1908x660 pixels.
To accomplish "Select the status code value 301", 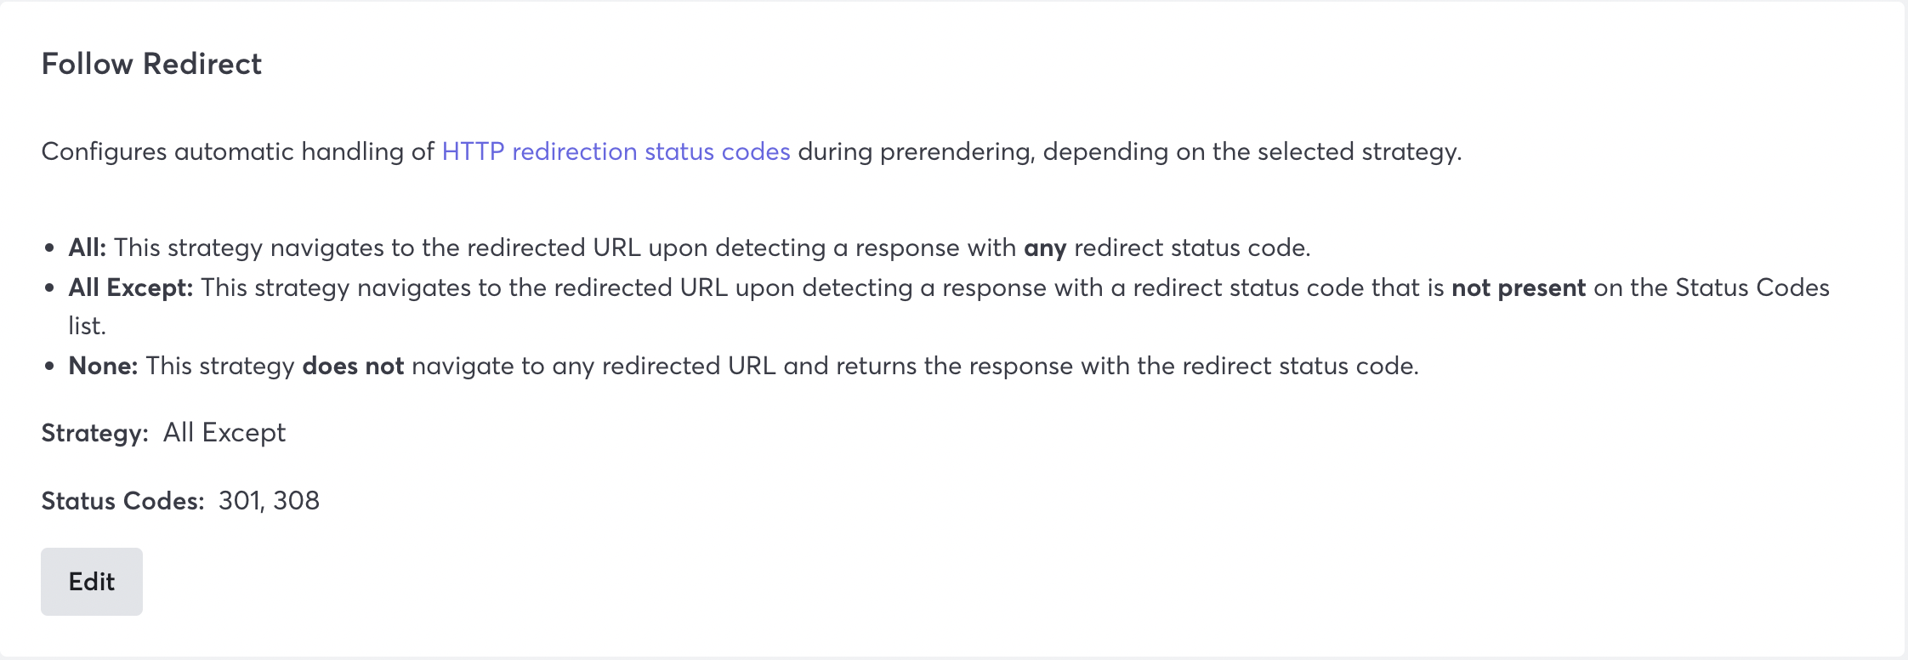I will click(x=239, y=501).
